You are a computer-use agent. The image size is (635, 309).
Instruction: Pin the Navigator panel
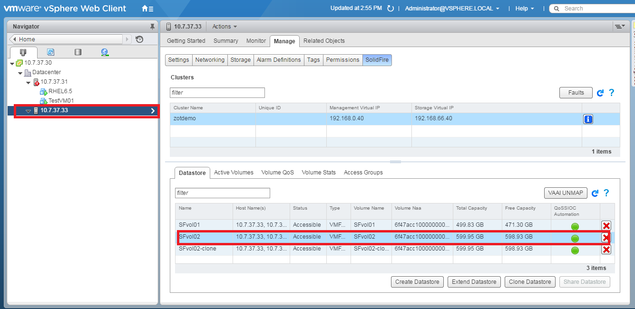tap(152, 27)
